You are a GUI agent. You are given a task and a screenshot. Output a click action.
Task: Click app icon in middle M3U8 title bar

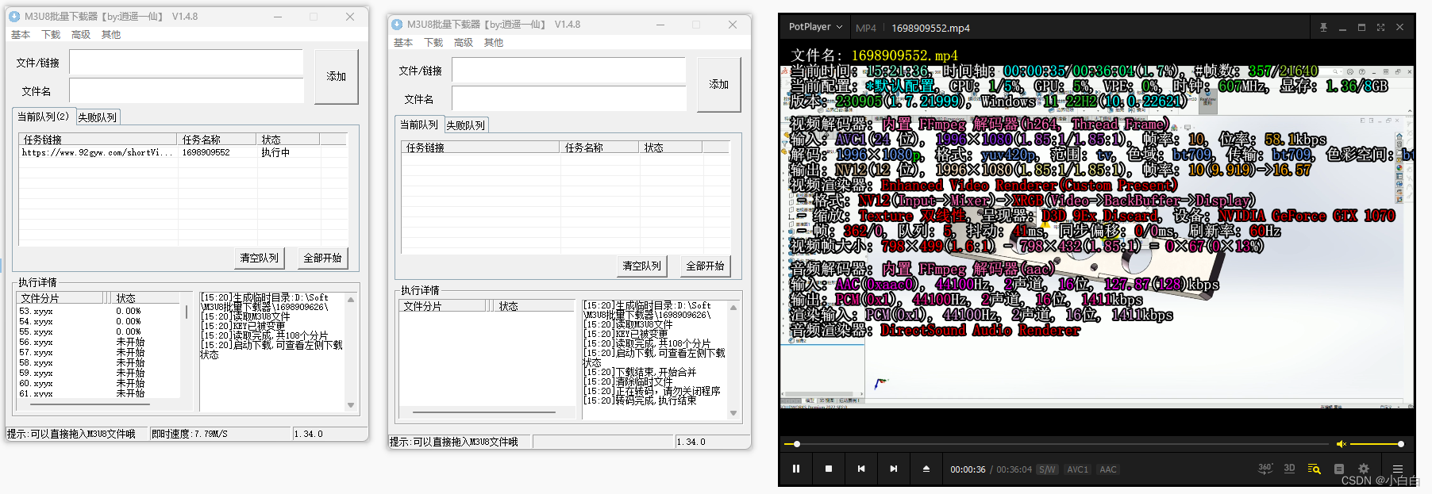point(397,25)
